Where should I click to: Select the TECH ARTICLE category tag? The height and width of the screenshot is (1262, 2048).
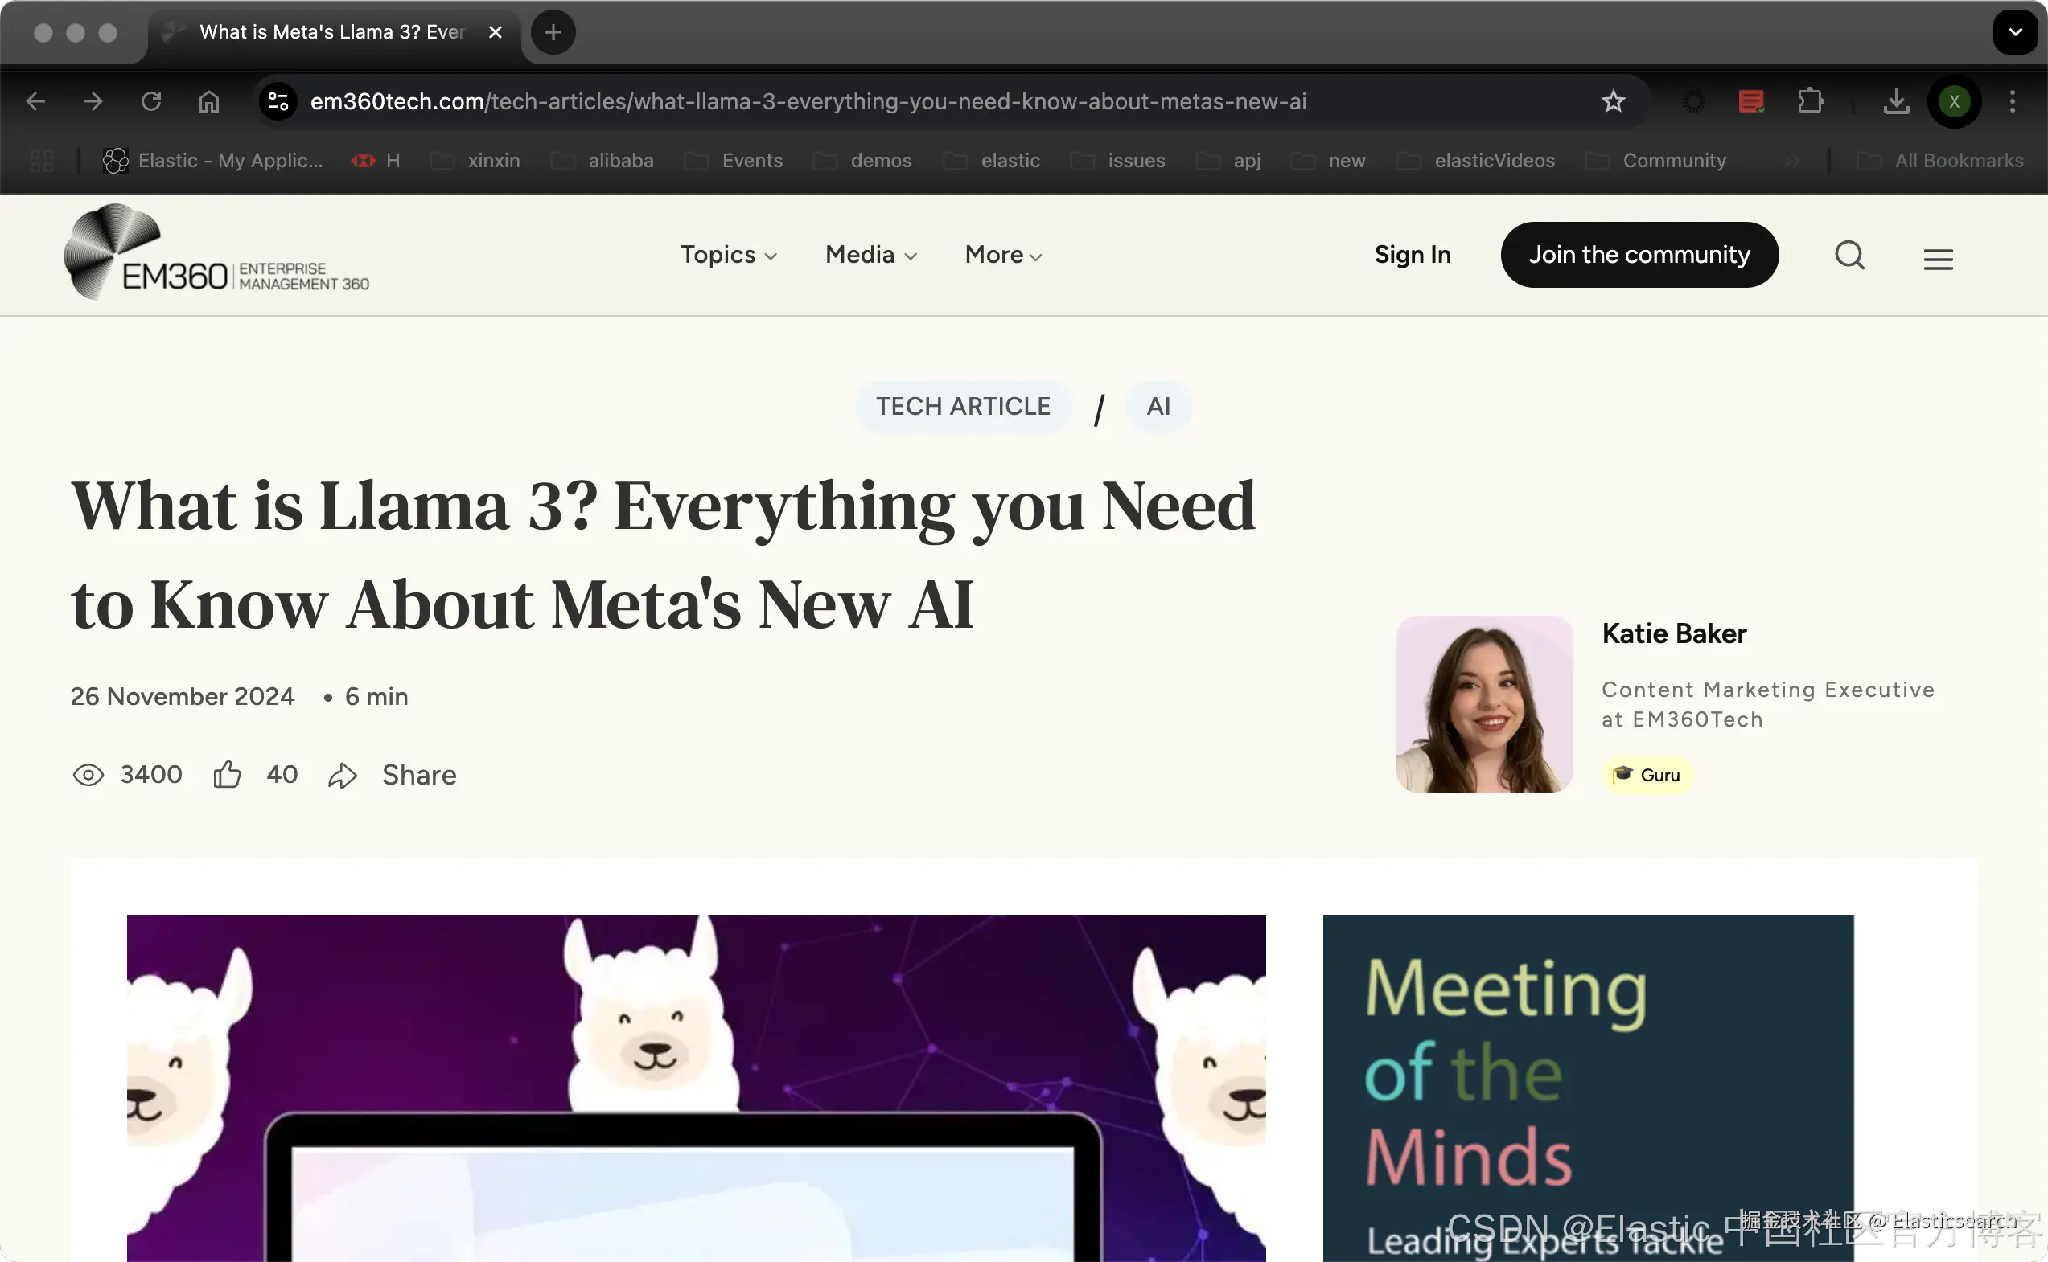click(963, 407)
